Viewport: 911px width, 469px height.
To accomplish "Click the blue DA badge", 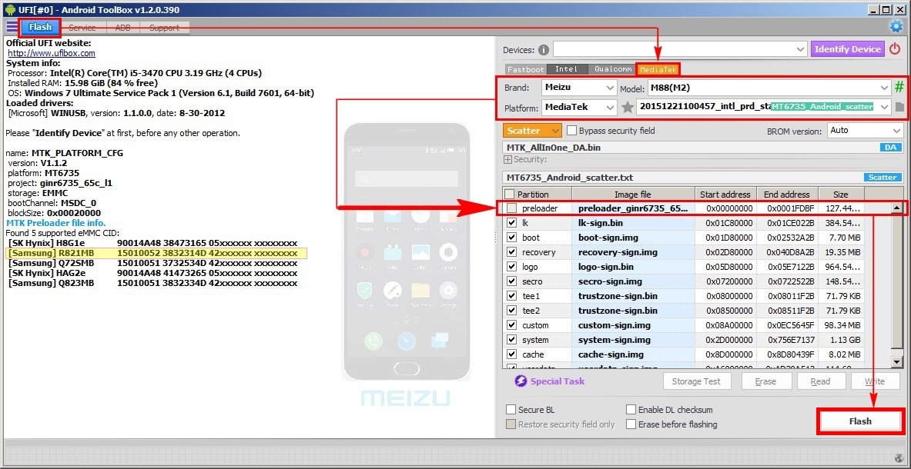I will [890, 148].
